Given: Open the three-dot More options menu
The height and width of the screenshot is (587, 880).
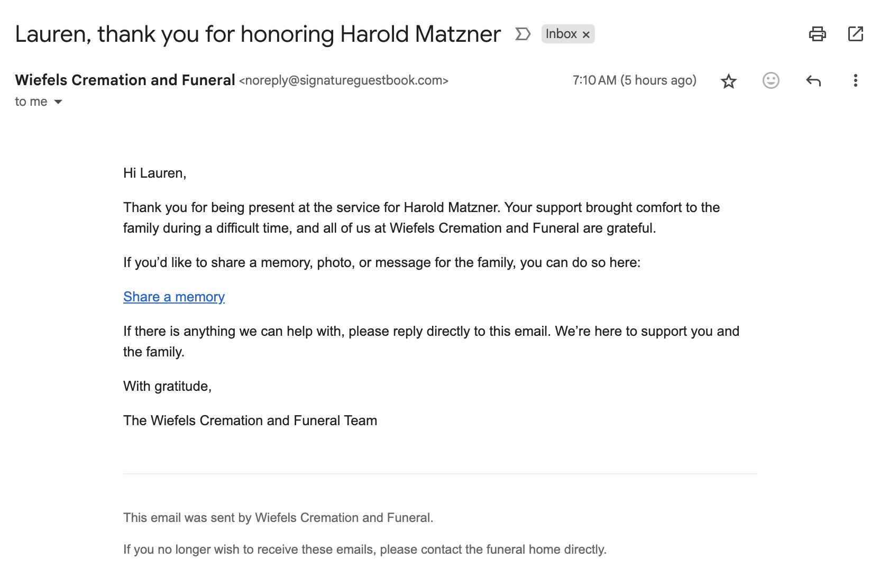Looking at the screenshot, I should click(855, 80).
